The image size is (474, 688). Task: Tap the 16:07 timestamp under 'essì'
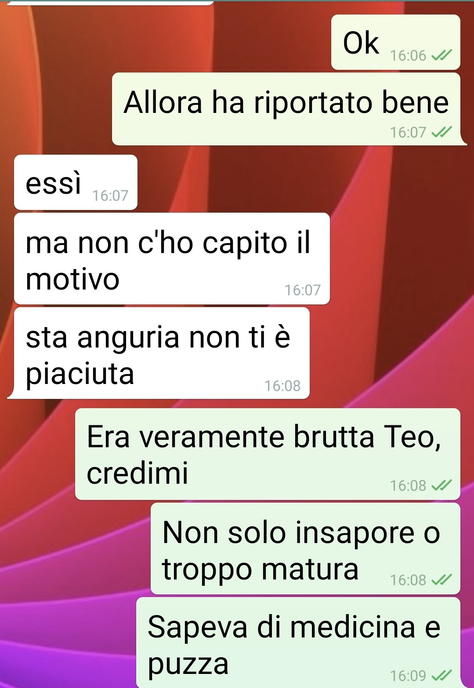point(110,196)
